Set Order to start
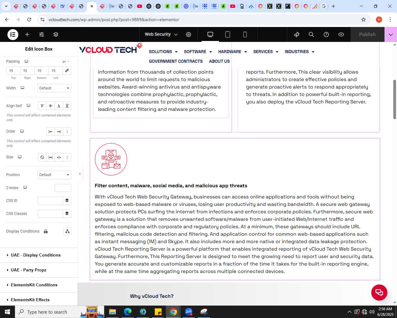The width and height of the screenshot is (397, 318). pos(51,132)
